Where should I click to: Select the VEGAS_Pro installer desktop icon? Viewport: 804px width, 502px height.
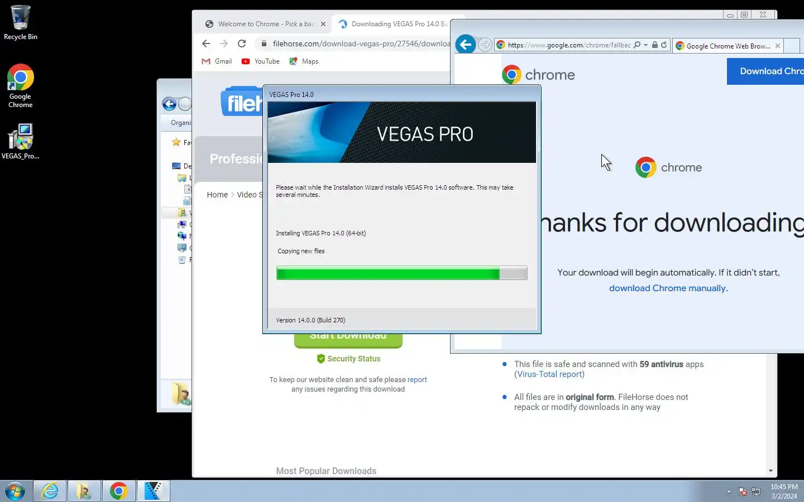[20, 141]
